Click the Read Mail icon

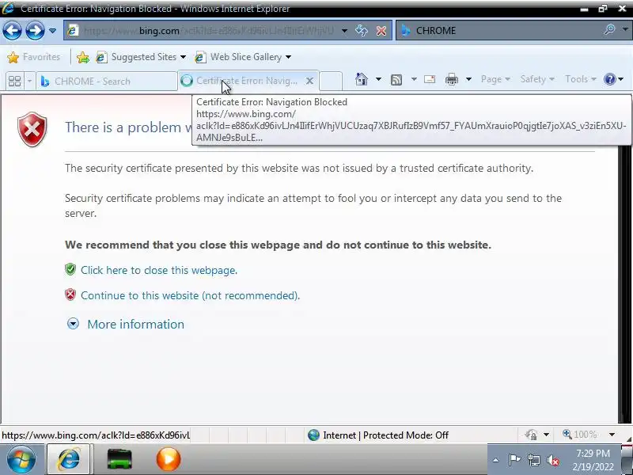tap(430, 79)
